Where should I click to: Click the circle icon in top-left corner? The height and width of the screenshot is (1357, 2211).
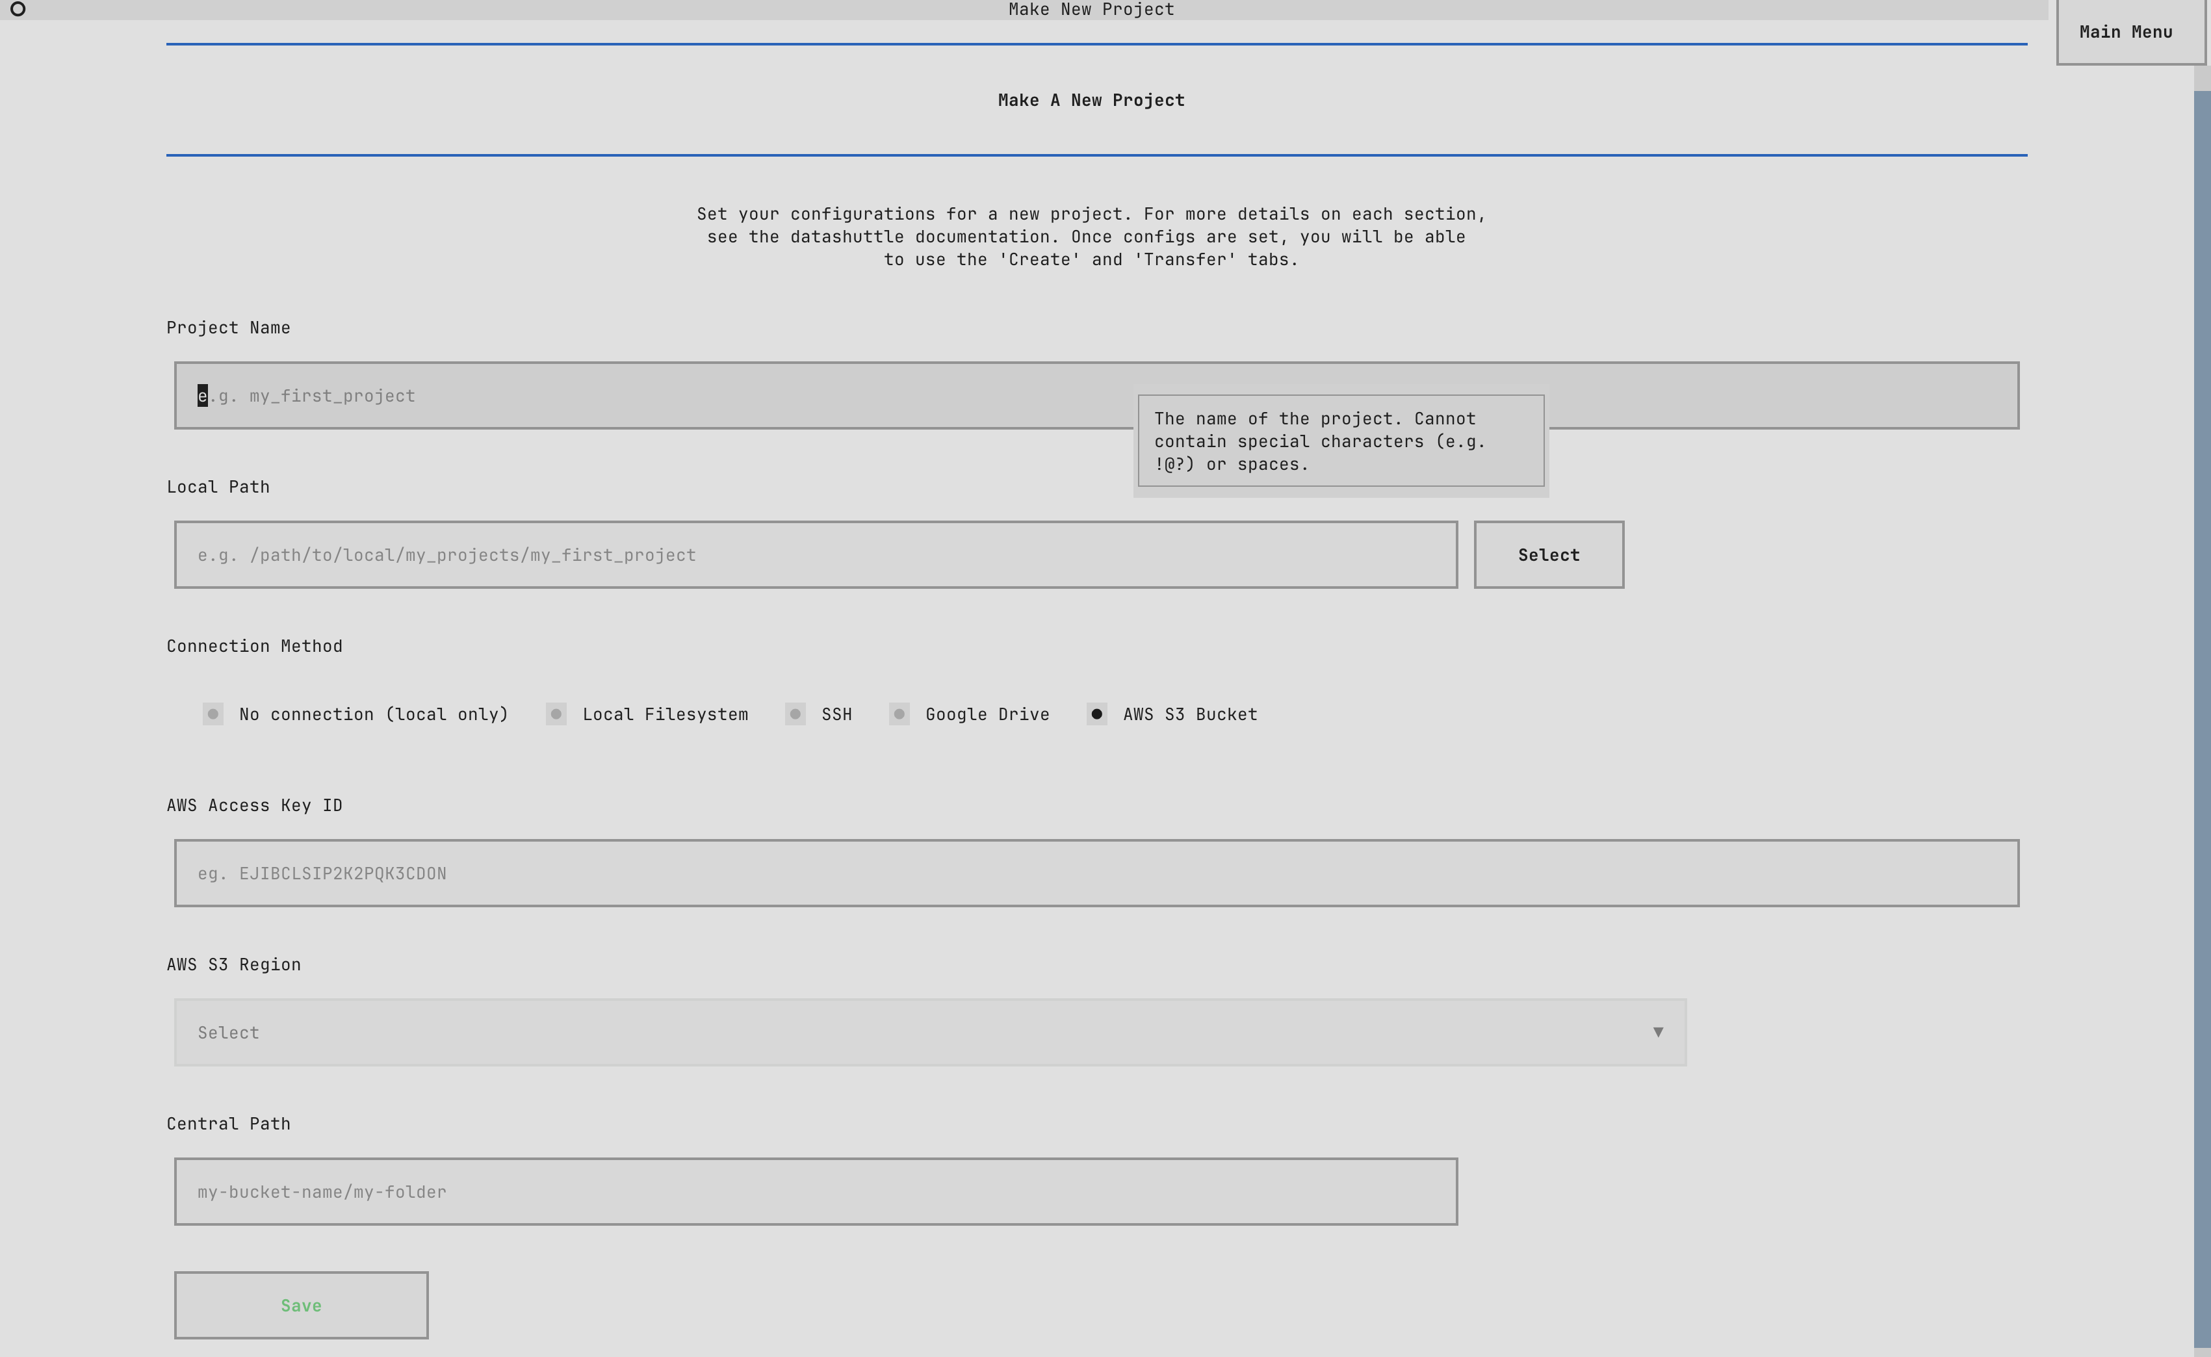point(17,9)
